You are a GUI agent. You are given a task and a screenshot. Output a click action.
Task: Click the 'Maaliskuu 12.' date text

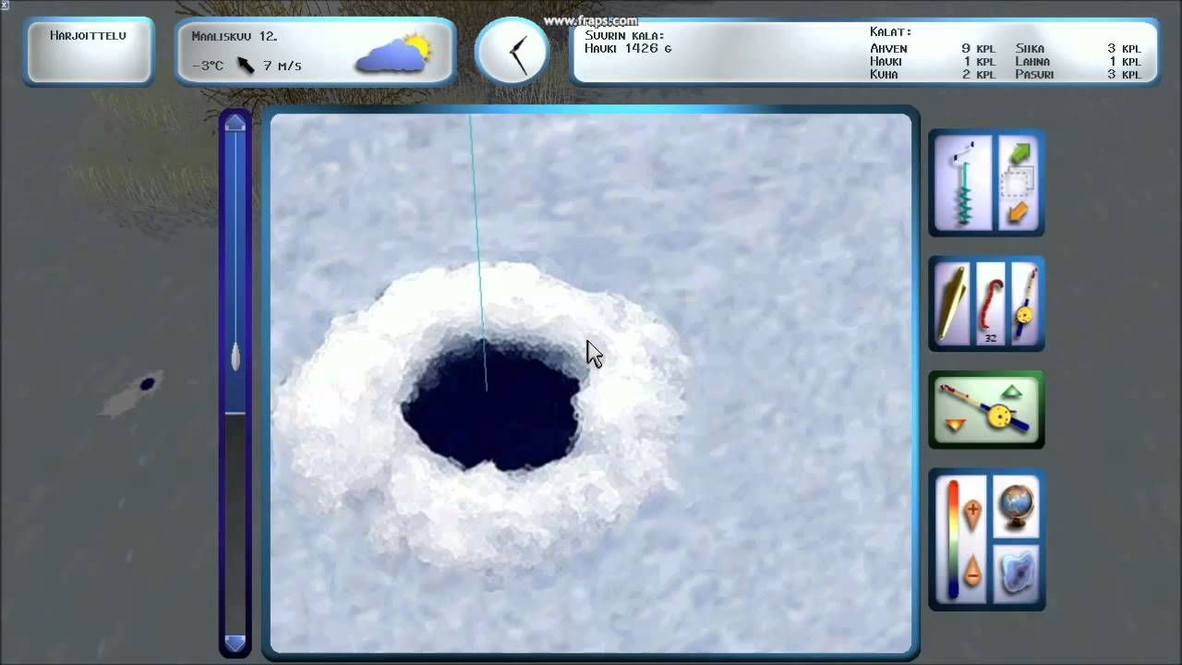235,37
